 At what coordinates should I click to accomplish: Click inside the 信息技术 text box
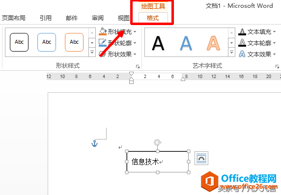158,162
